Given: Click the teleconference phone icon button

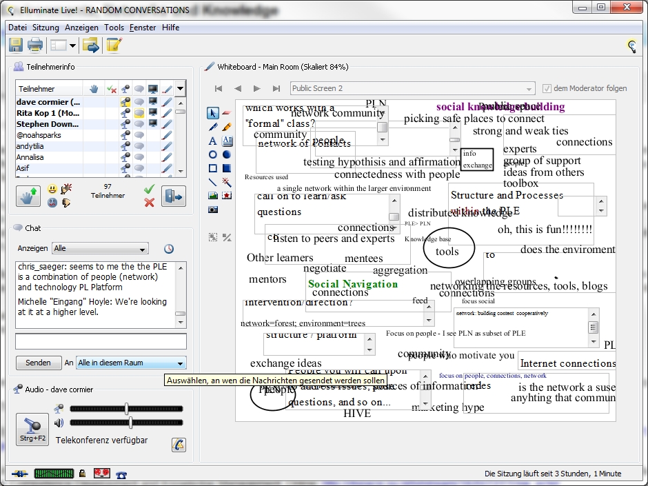Looking at the screenshot, I should (179, 445).
